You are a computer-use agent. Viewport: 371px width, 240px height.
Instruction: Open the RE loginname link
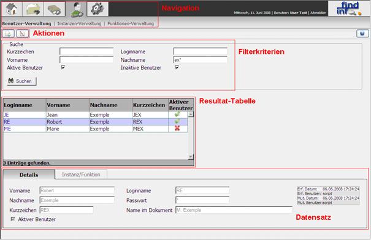[x=7, y=122]
